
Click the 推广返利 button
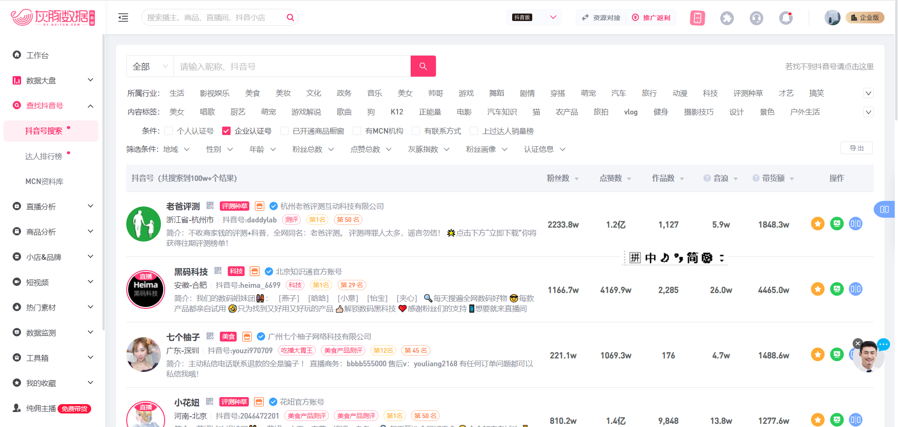(x=651, y=18)
